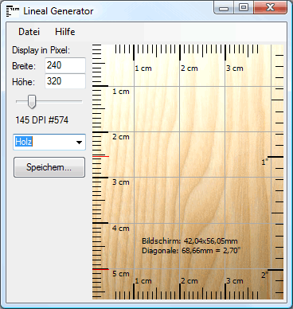Click the 'Höhe:' label
This screenshot has width=293, height=309.
coord(23,82)
